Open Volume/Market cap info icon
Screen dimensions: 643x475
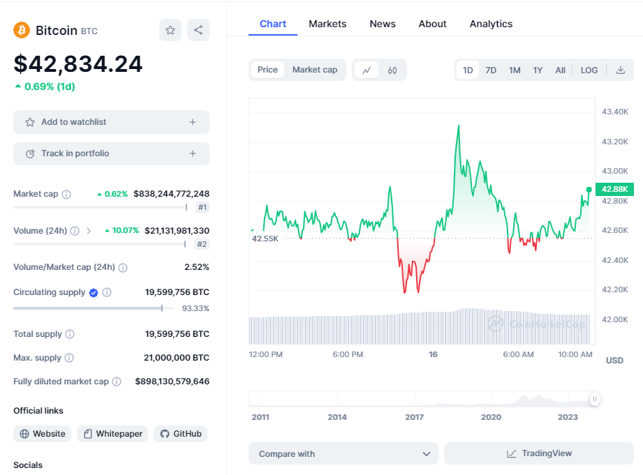123,268
